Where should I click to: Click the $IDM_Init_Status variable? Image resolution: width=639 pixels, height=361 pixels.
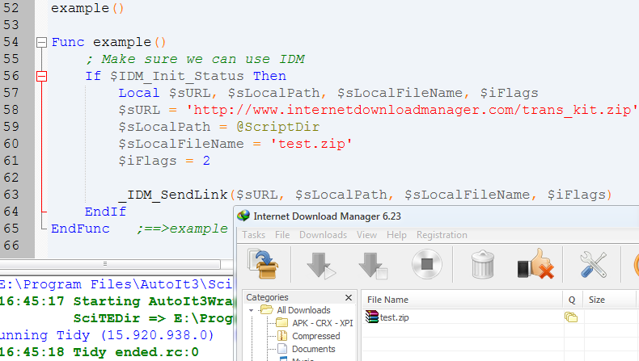pos(177,76)
